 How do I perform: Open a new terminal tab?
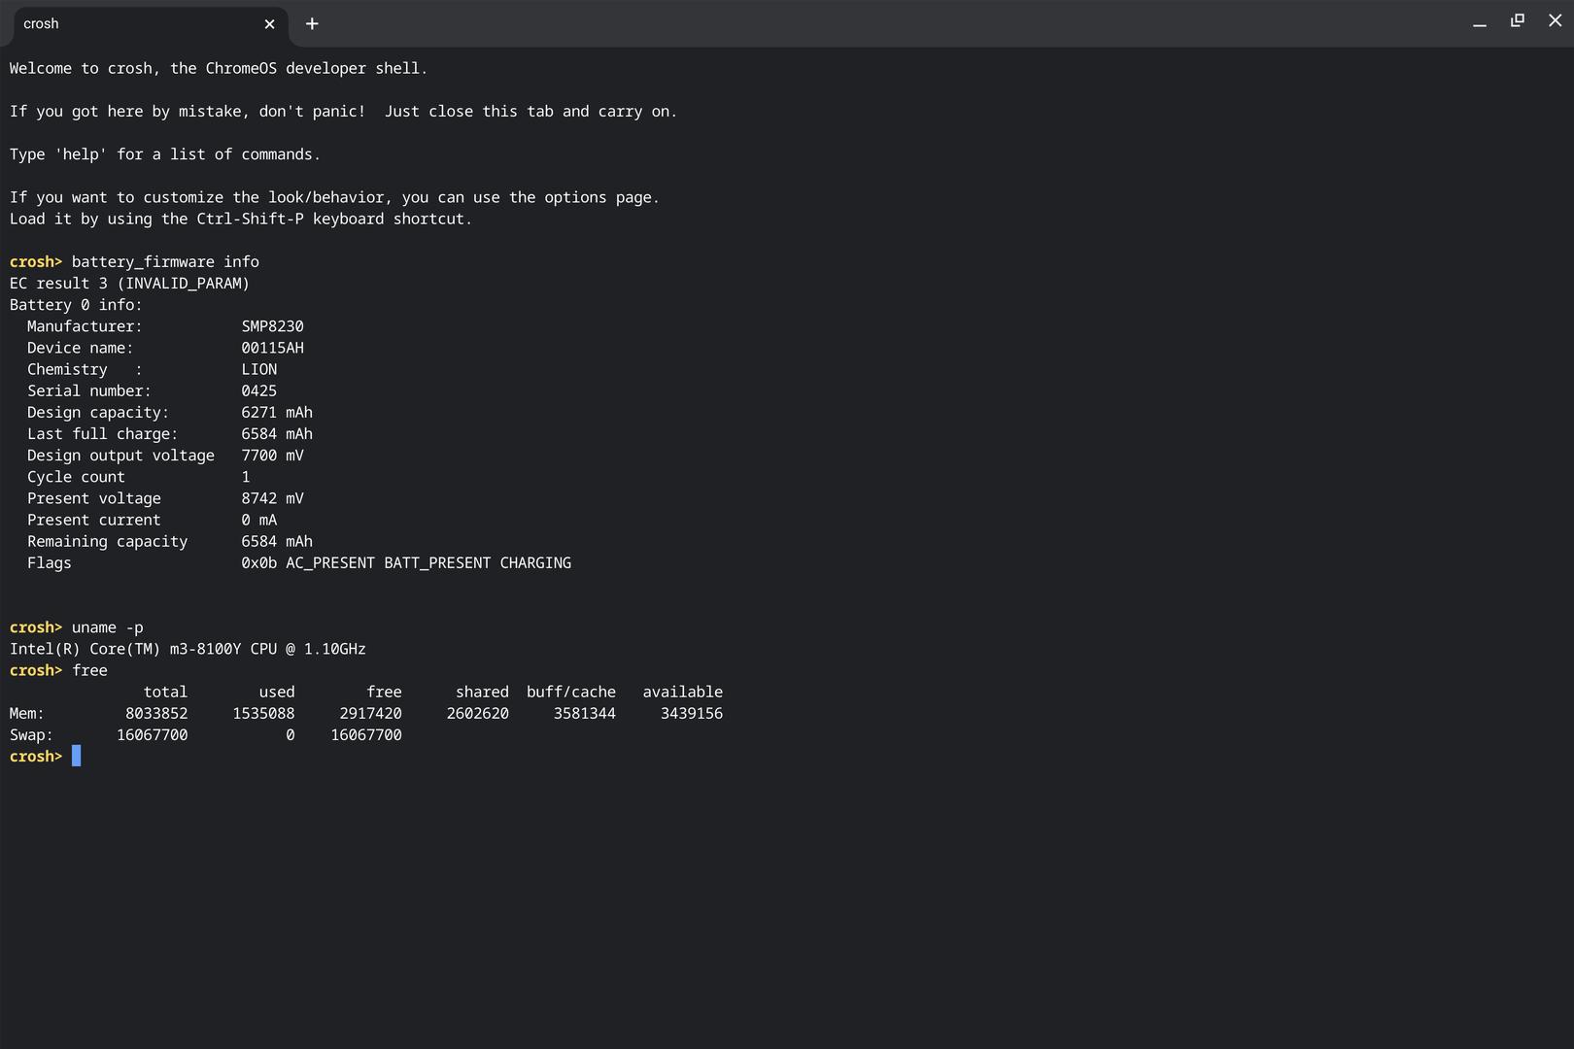312,24
